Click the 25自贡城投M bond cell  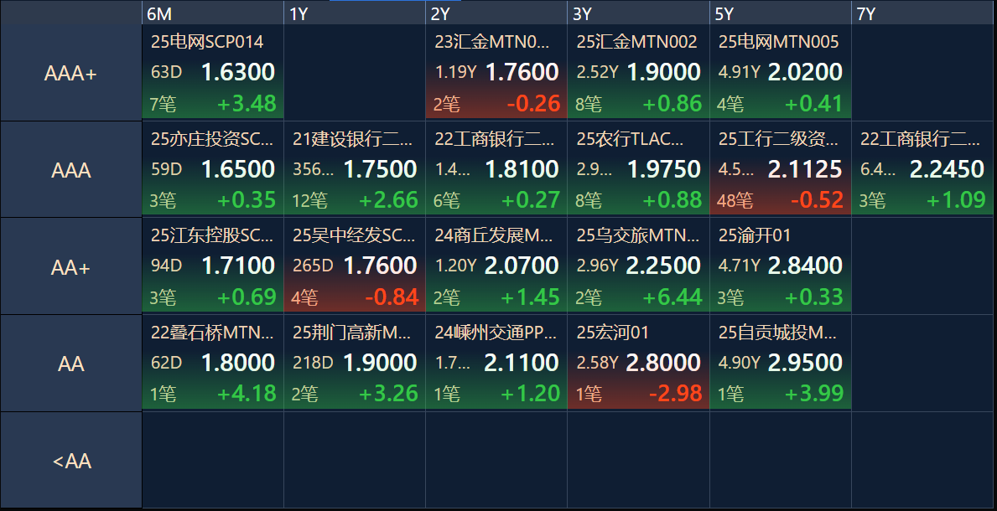tap(780, 363)
